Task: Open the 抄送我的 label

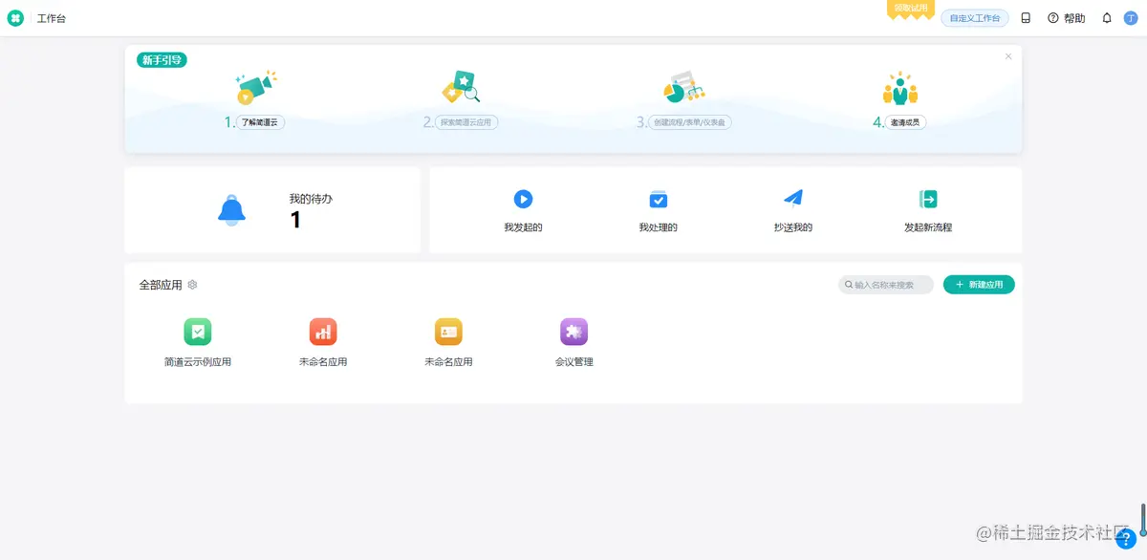Action: tap(793, 227)
